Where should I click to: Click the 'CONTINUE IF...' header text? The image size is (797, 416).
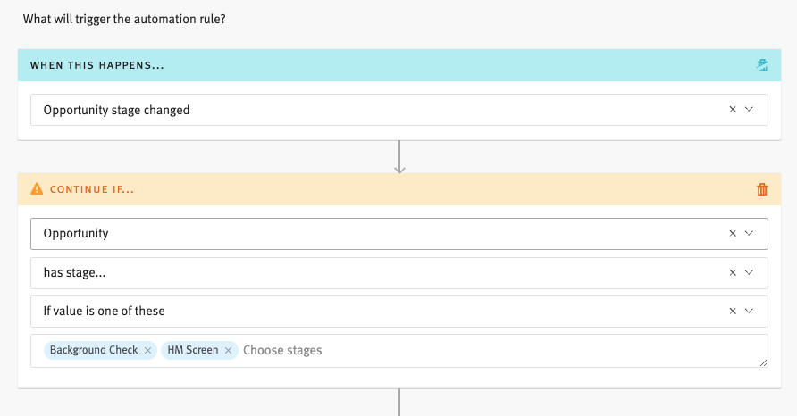click(x=92, y=189)
